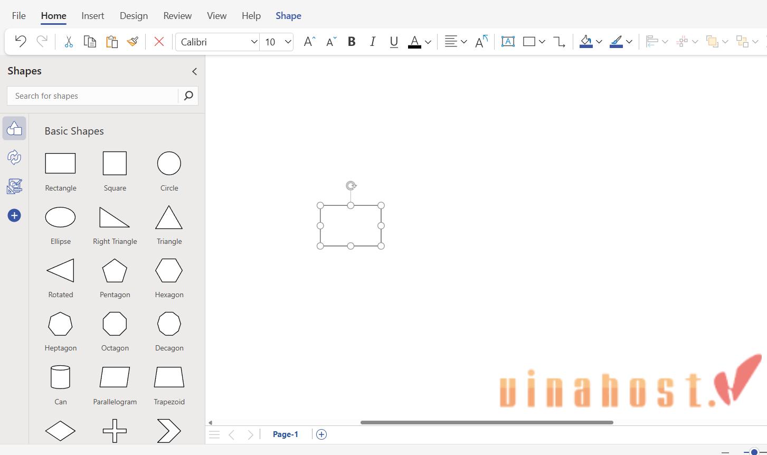767x455 pixels.
Task: Apply shape fill color bucket
Action: (x=586, y=42)
